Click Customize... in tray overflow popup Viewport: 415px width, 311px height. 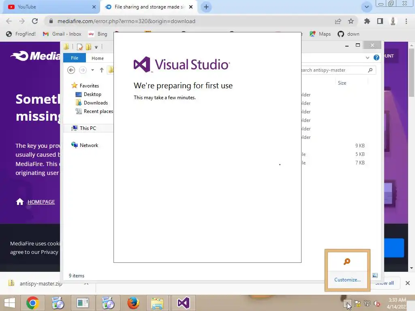pos(347,280)
